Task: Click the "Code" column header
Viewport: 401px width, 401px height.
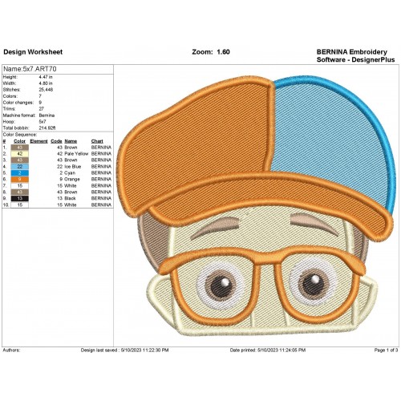Action: [x=56, y=141]
